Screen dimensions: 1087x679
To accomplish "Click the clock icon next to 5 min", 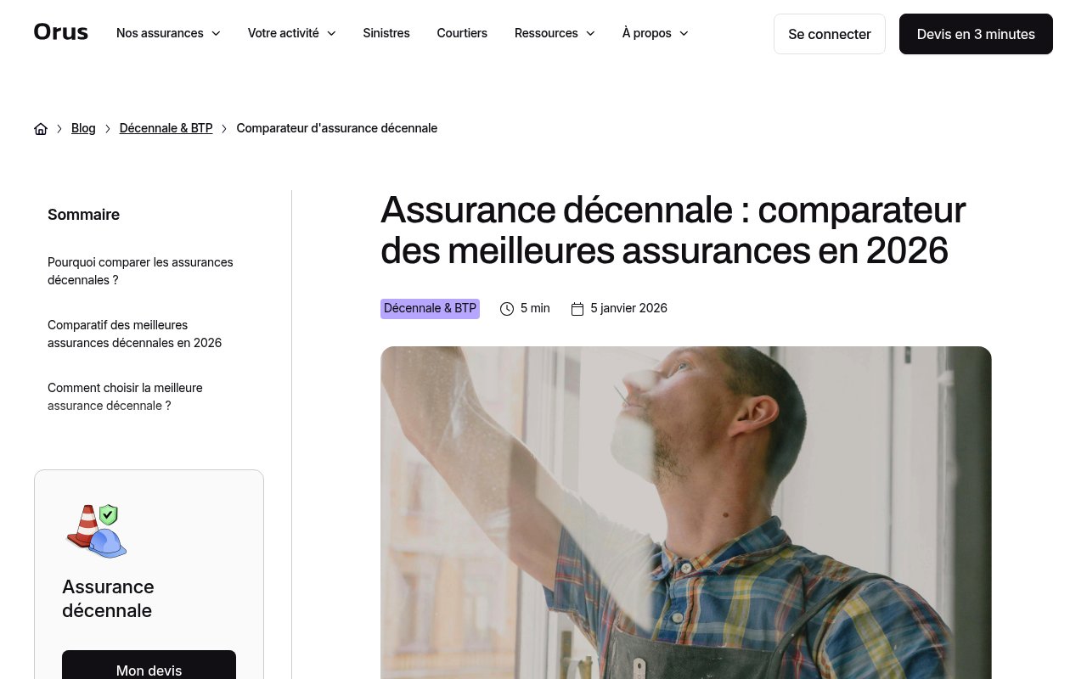I will (507, 309).
